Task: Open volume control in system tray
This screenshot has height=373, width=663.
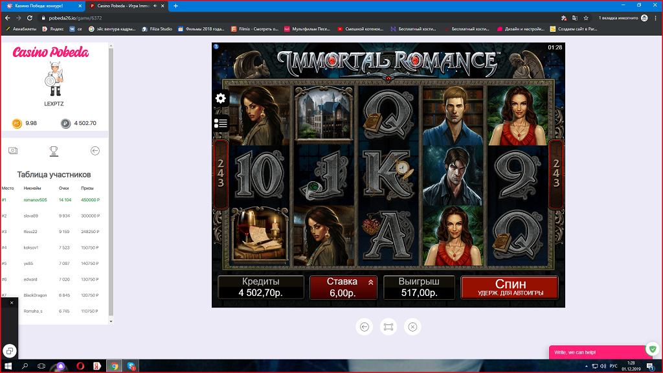Action: point(603,366)
